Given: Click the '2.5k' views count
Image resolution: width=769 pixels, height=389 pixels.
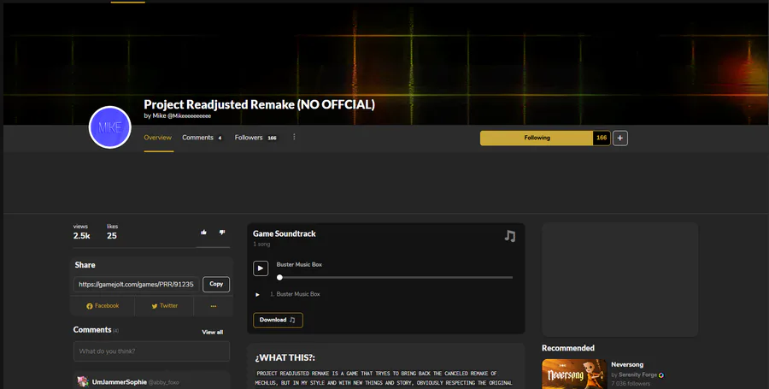Looking at the screenshot, I should click(82, 236).
